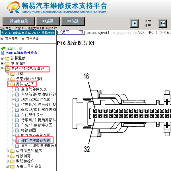
Task: Collapse the 接线系统和电源管理 folder node
Action: click(x=2, y=69)
